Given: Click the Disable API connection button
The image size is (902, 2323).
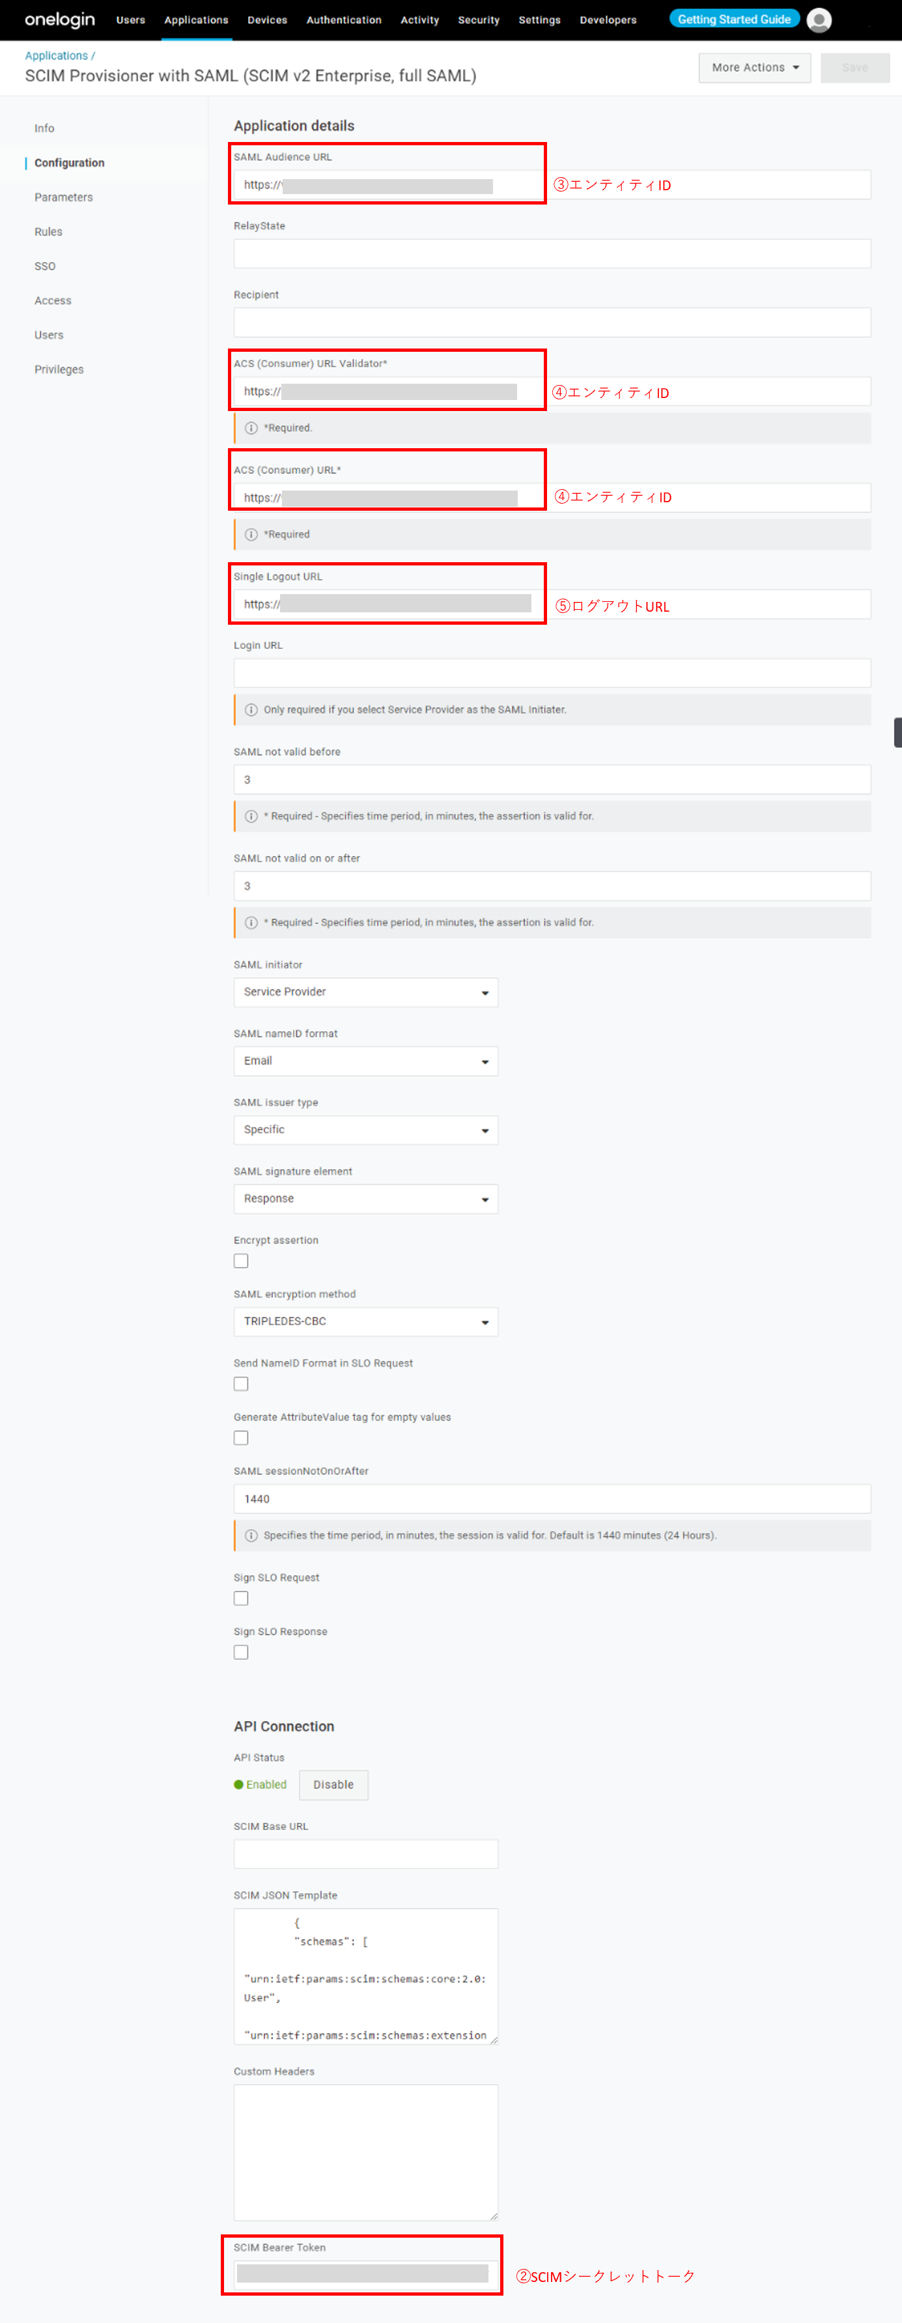Looking at the screenshot, I should click(x=333, y=1785).
